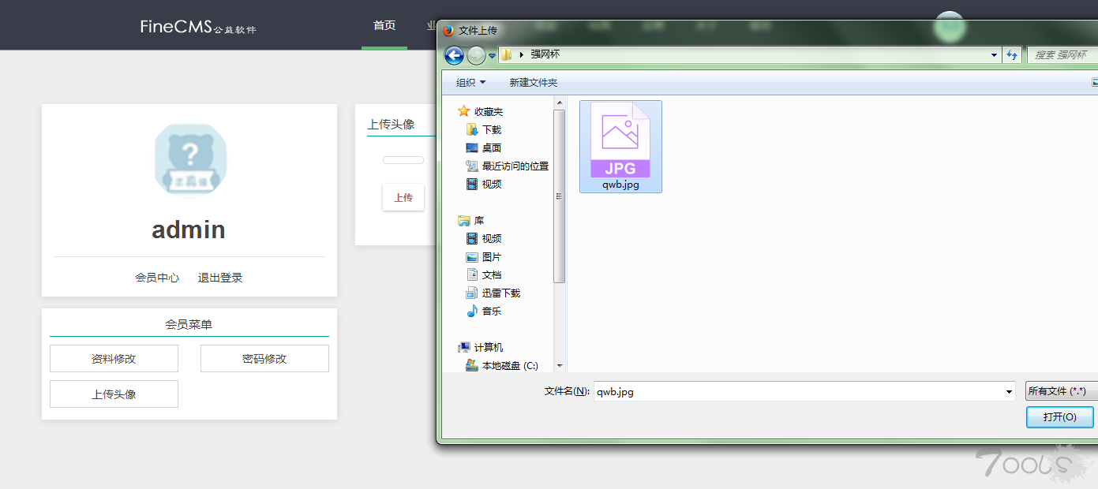Image resolution: width=1098 pixels, height=489 pixels.
Task: Open Desktop (桌面) in favorites sidebar
Action: click(x=491, y=147)
